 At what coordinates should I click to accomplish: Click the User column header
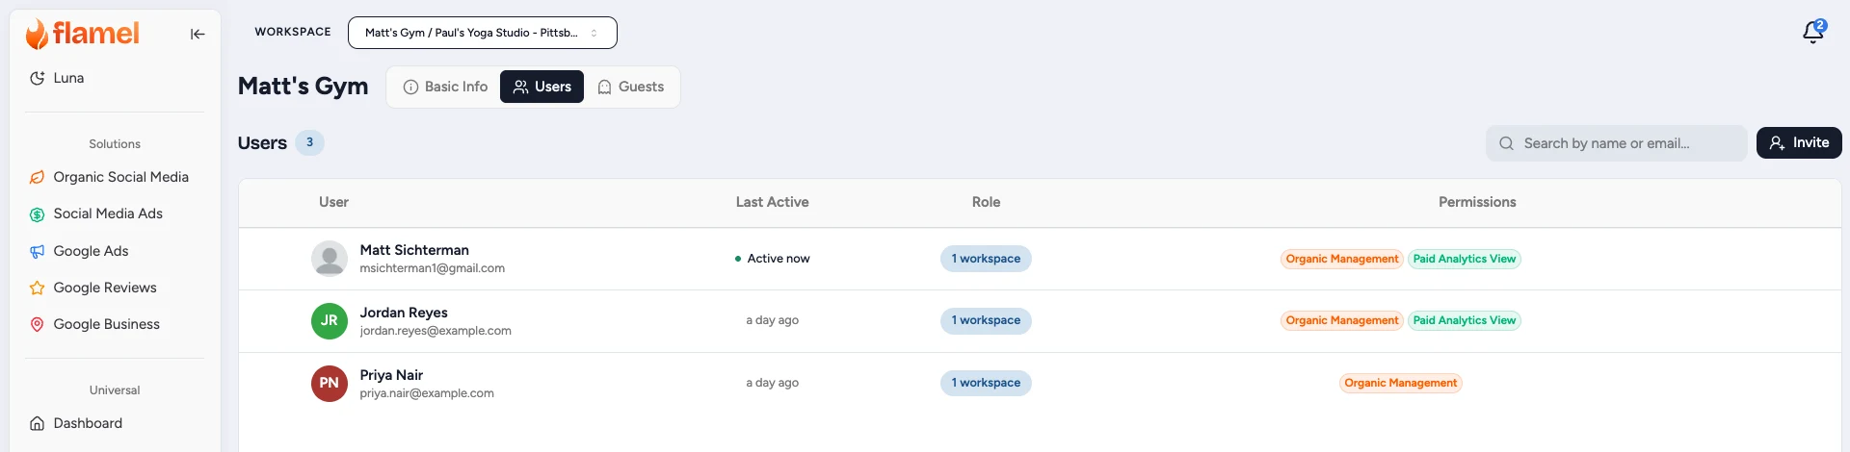(x=333, y=202)
